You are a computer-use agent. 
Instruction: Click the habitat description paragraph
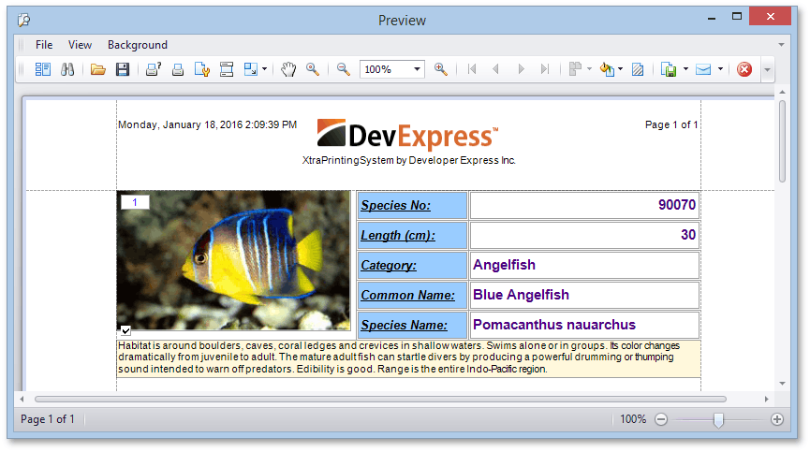pos(408,357)
